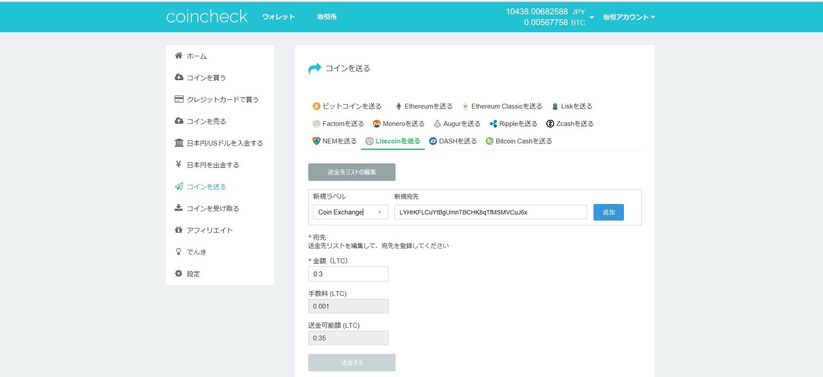The height and width of the screenshot is (377, 823).
Task: Click the blue 追加 button
Action: pyautogui.click(x=609, y=212)
